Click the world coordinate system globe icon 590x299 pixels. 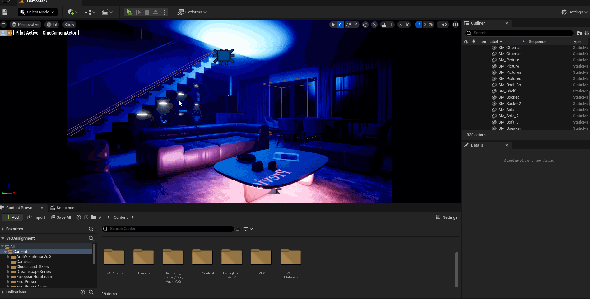tap(365, 25)
